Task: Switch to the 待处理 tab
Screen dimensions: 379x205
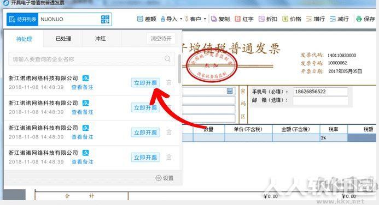Action: coord(24,39)
